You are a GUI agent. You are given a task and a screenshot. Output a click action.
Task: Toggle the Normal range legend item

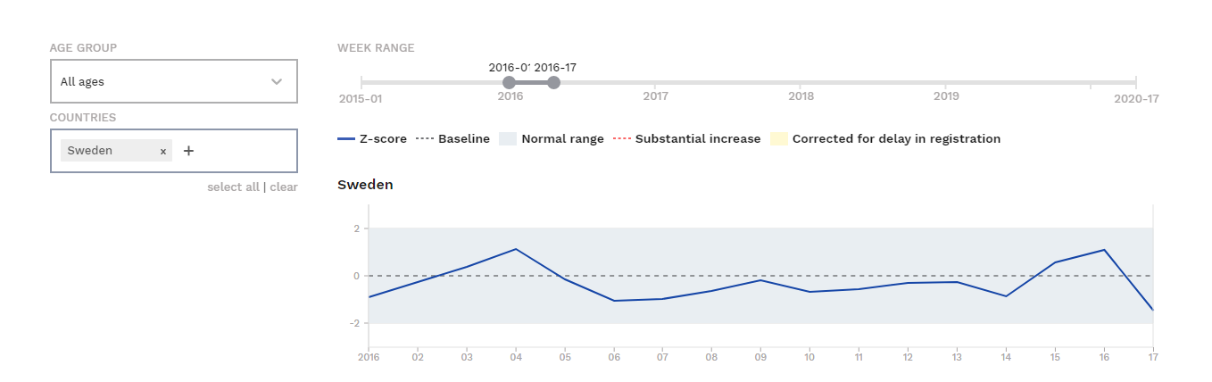point(551,139)
